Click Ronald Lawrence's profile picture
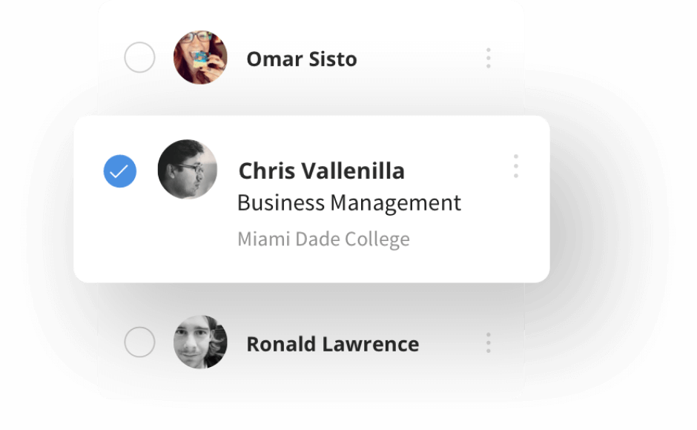Image resolution: width=697 pixels, height=430 pixels. (x=200, y=343)
